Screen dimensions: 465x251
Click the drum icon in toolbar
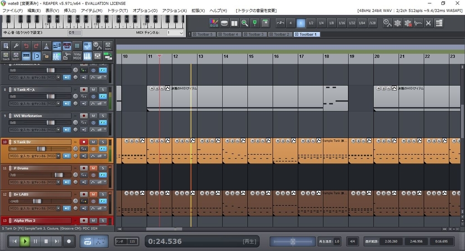click(224, 23)
